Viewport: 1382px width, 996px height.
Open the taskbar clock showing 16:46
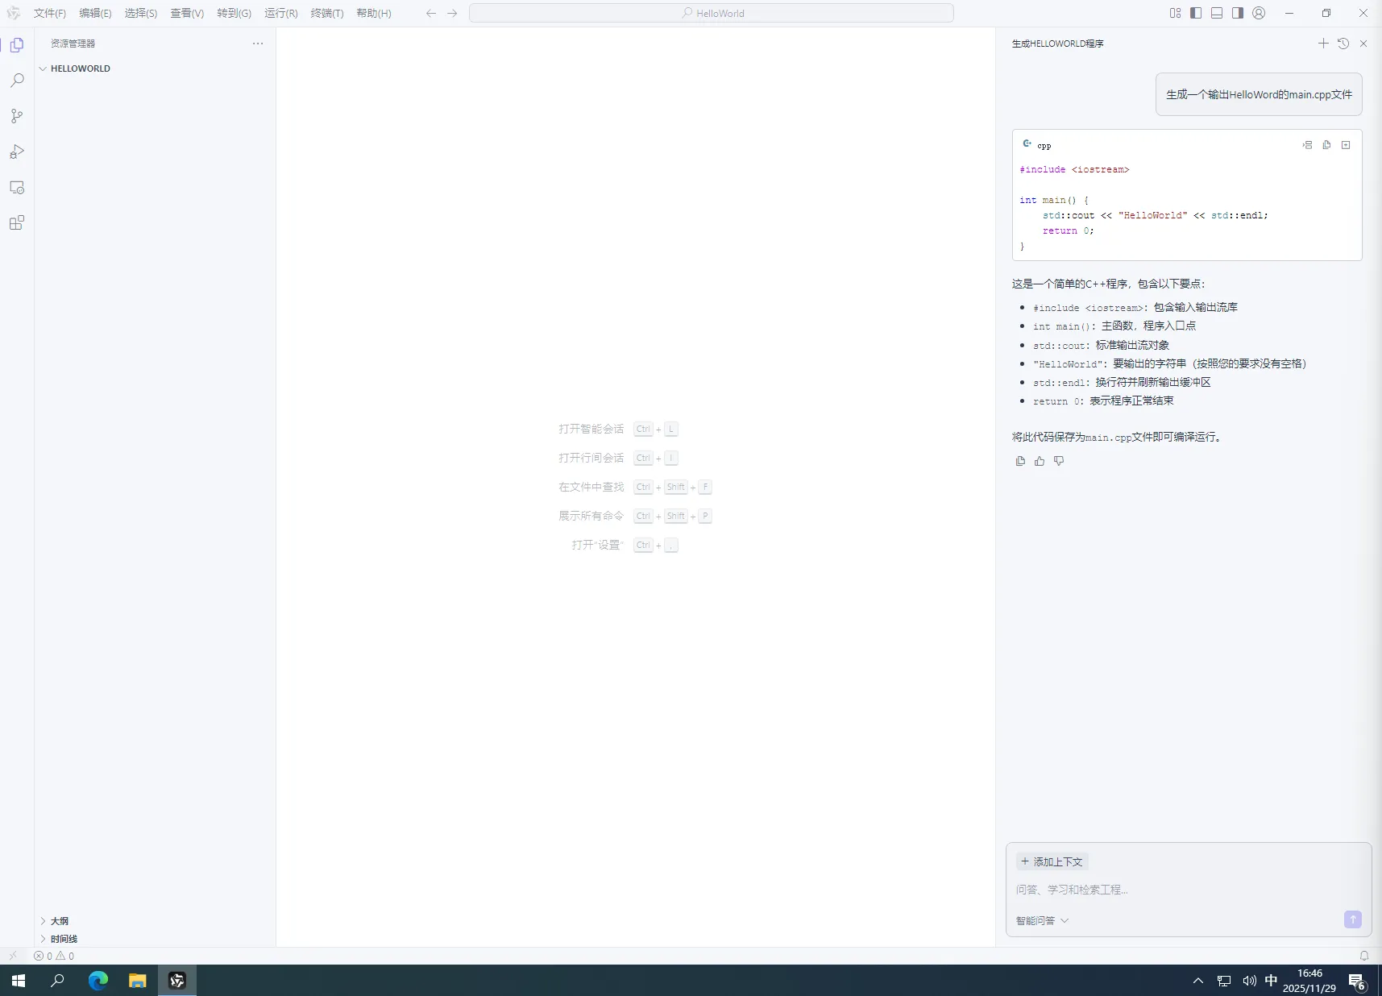pos(1309,981)
